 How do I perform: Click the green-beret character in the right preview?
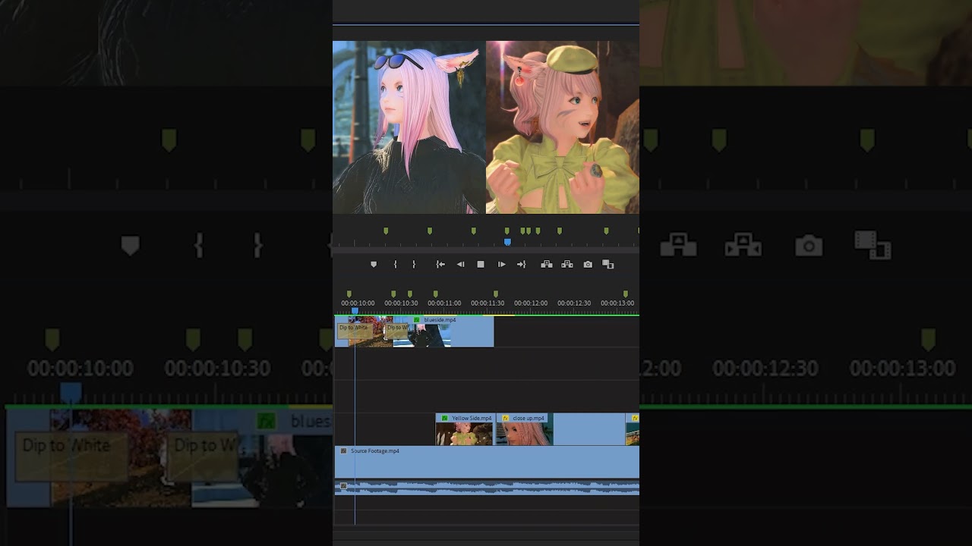pos(563,127)
